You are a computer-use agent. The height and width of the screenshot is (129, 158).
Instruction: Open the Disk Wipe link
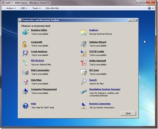pos(36,80)
